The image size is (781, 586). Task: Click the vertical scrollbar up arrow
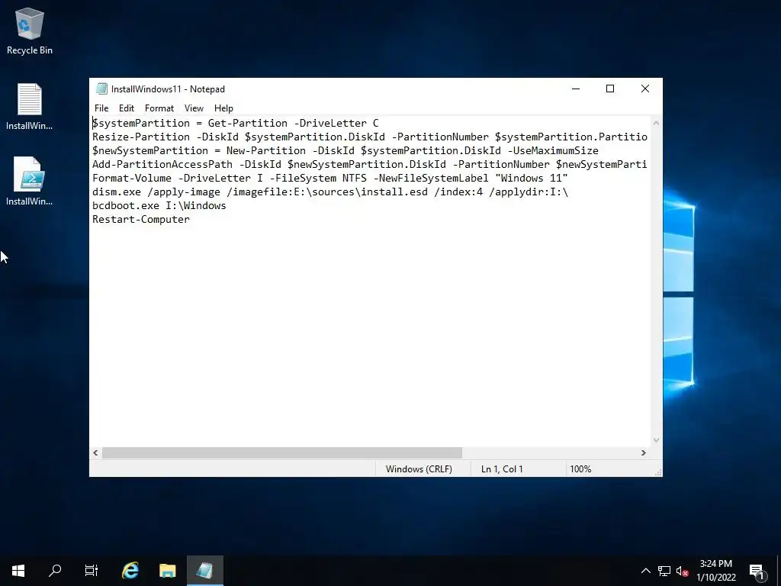pyautogui.click(x=656, y=123)
